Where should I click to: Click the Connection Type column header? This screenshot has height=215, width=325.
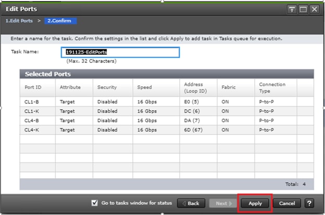pyautogui.click(x=276, y=87)
